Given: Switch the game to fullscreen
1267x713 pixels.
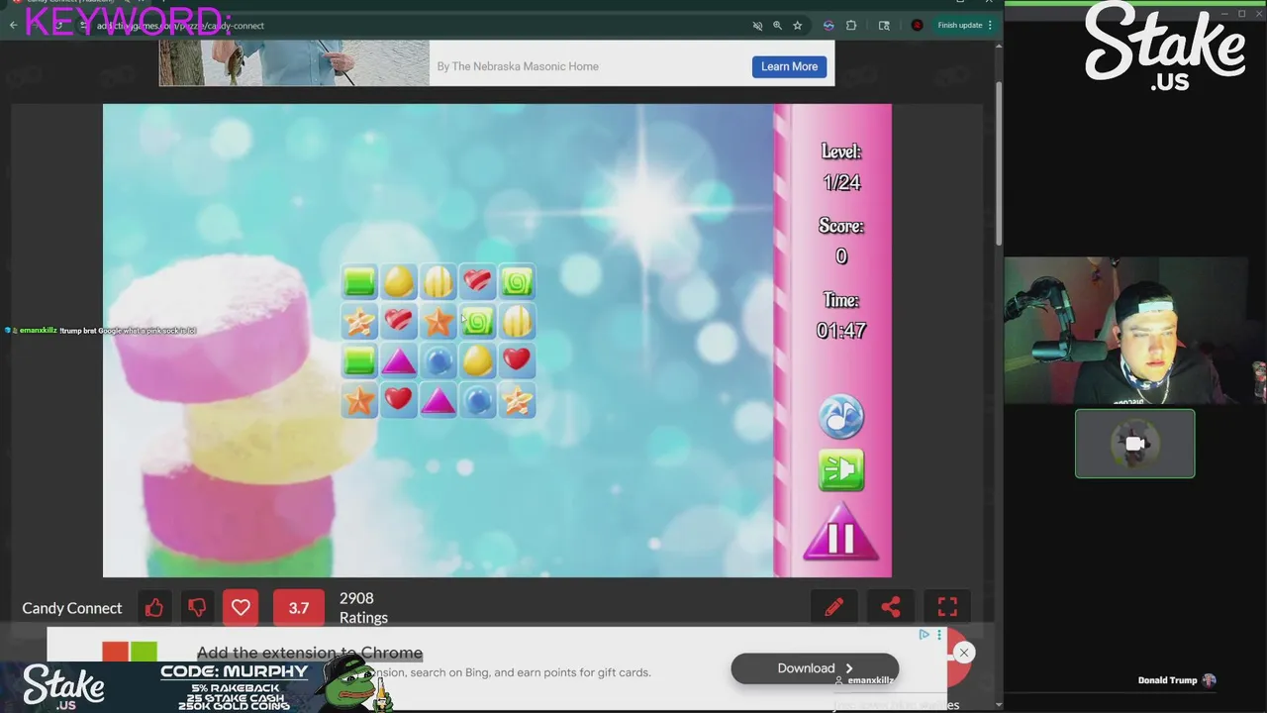Looking at the screenshot, I should [947, 607].
